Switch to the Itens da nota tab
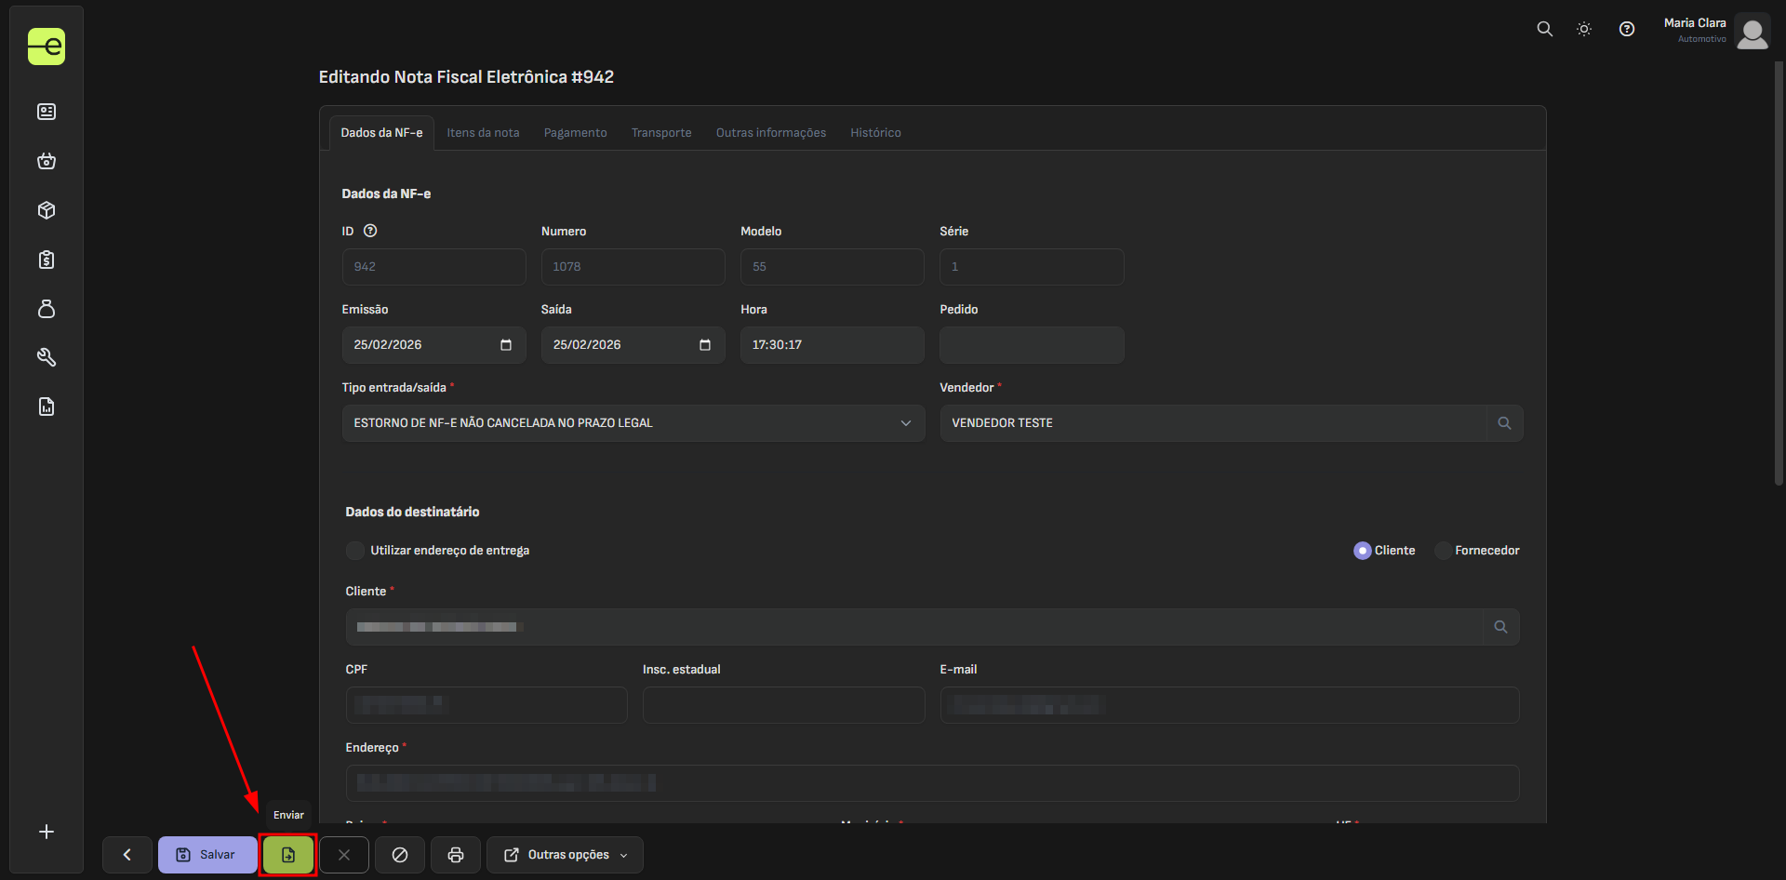 pos(483,133)
